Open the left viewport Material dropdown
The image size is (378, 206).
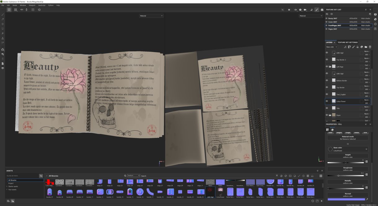click(151, 16)
